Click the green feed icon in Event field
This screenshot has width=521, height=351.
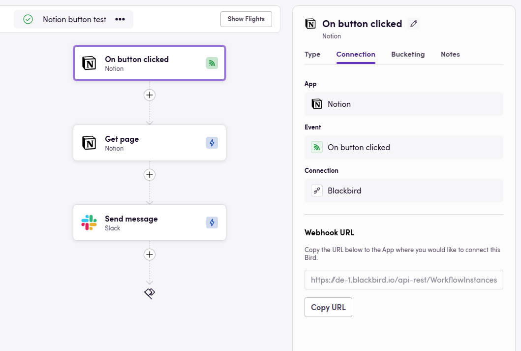pyautogui.click(x=317, y=147)
